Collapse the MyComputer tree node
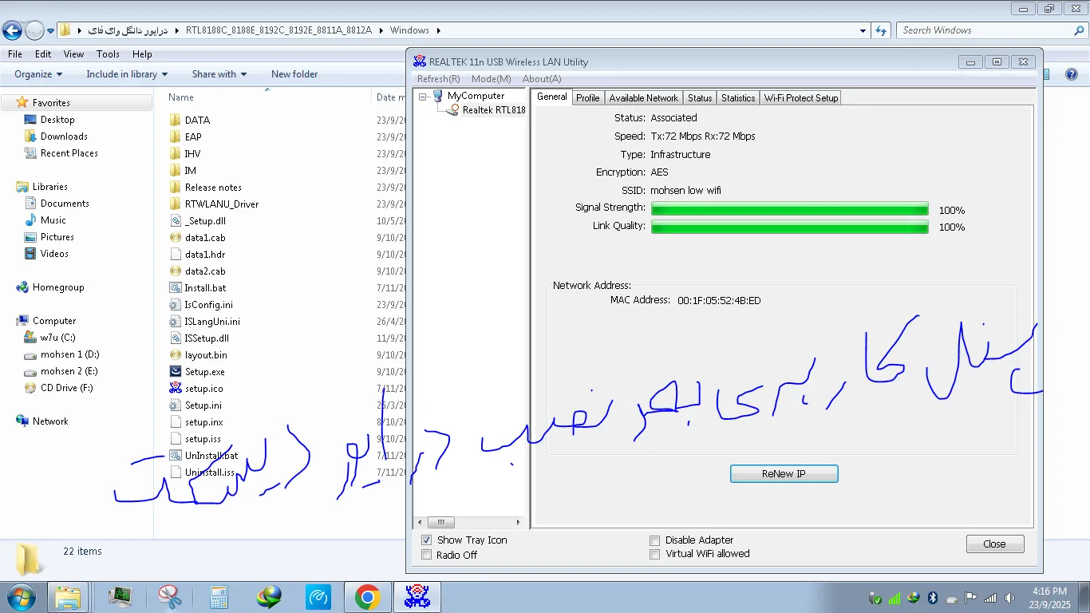The width and height of the screenshot is (1090, 613). 422,97
